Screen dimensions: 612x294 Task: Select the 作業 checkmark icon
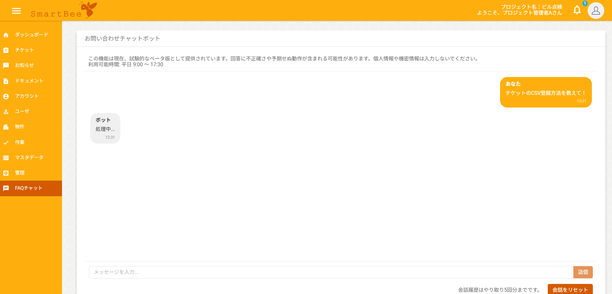(6, 142)
